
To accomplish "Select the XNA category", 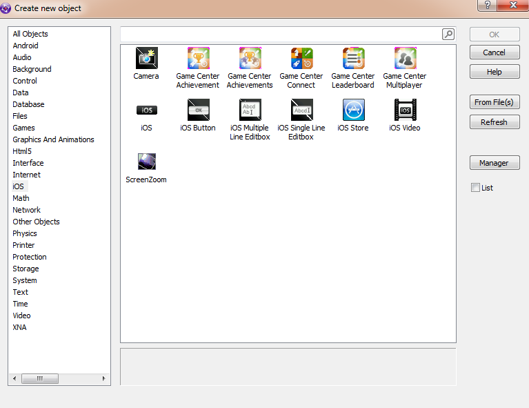I will 19,327.
